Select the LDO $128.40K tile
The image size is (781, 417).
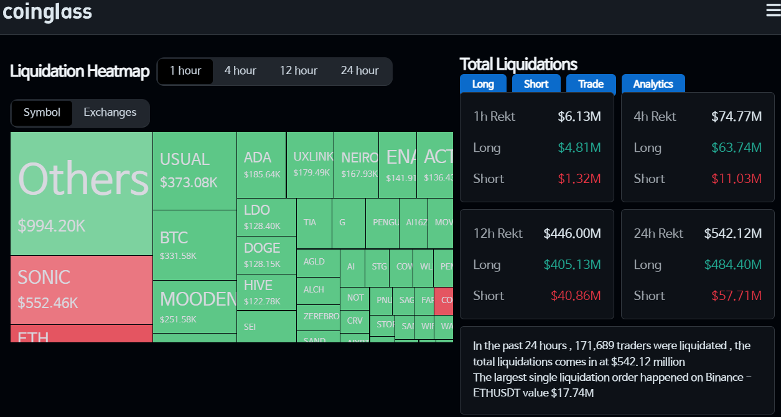click(x=266, y=217)
